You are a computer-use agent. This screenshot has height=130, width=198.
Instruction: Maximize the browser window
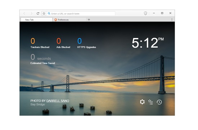pos(162,13)
